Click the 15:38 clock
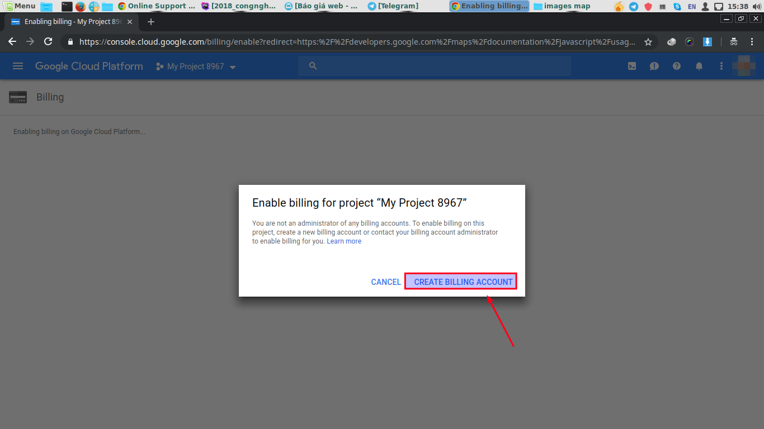Screen dimensions: 764x429 738,6
